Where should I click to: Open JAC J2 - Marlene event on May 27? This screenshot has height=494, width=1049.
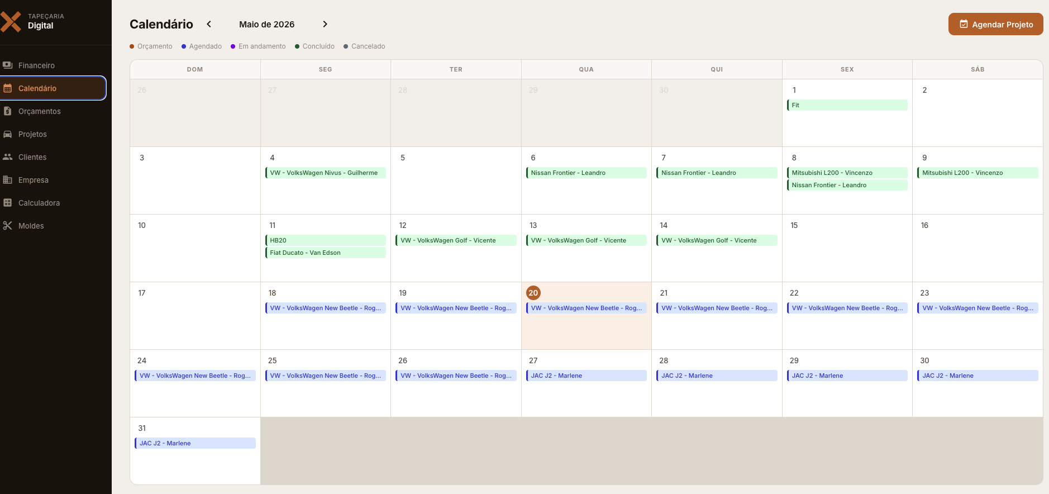tap(586, 376)
